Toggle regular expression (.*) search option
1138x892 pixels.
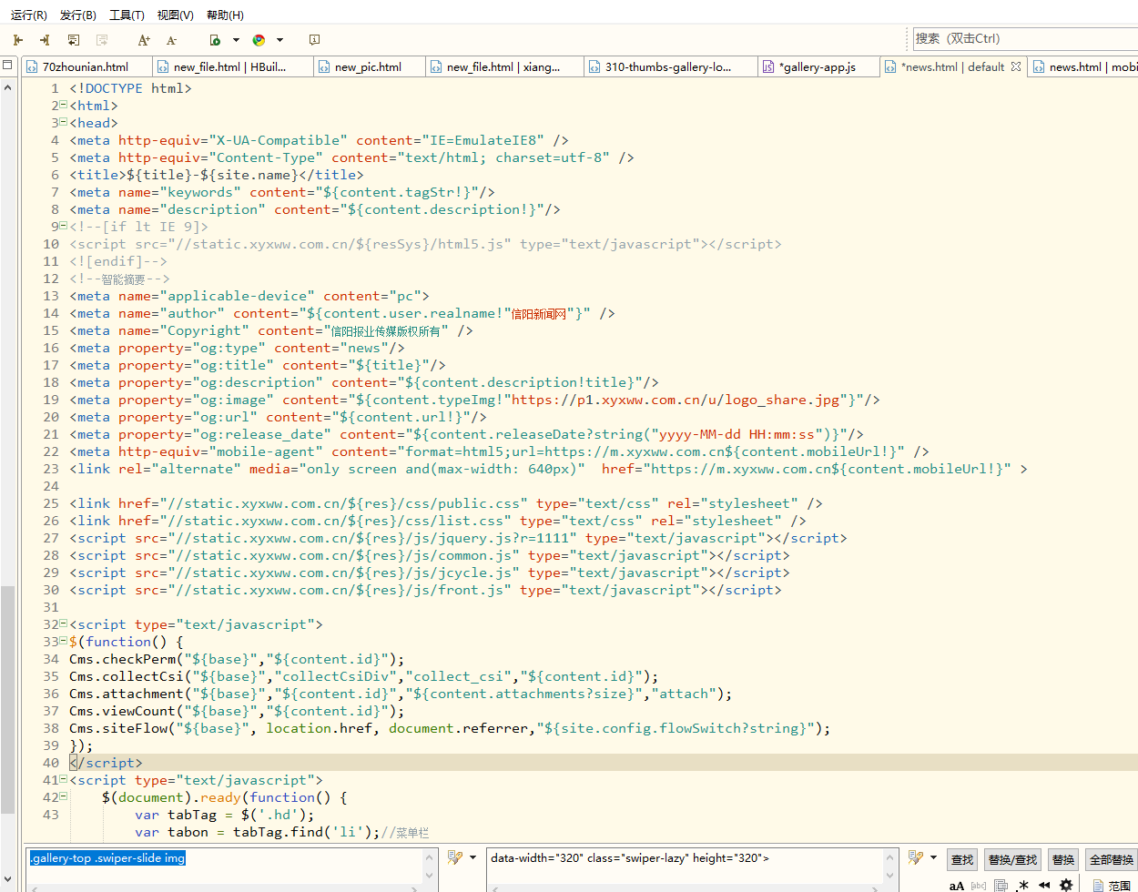[1022, 885]
